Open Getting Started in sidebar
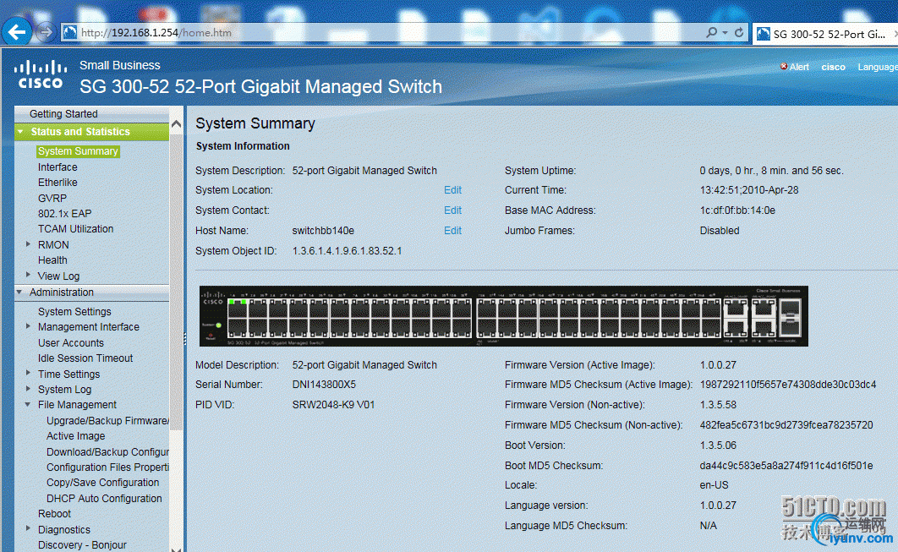Screen dimensions: 898x552 pos(63,114)
